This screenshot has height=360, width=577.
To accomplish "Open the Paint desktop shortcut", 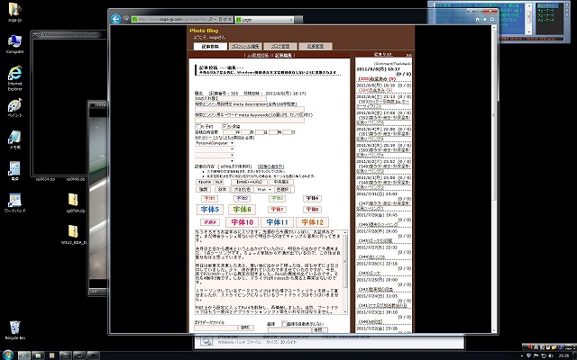I will (x=14, y=108).
